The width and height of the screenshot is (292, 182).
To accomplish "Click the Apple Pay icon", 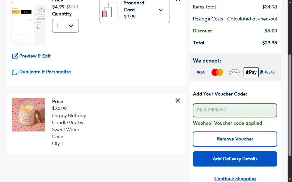I will tap(251, 72).
